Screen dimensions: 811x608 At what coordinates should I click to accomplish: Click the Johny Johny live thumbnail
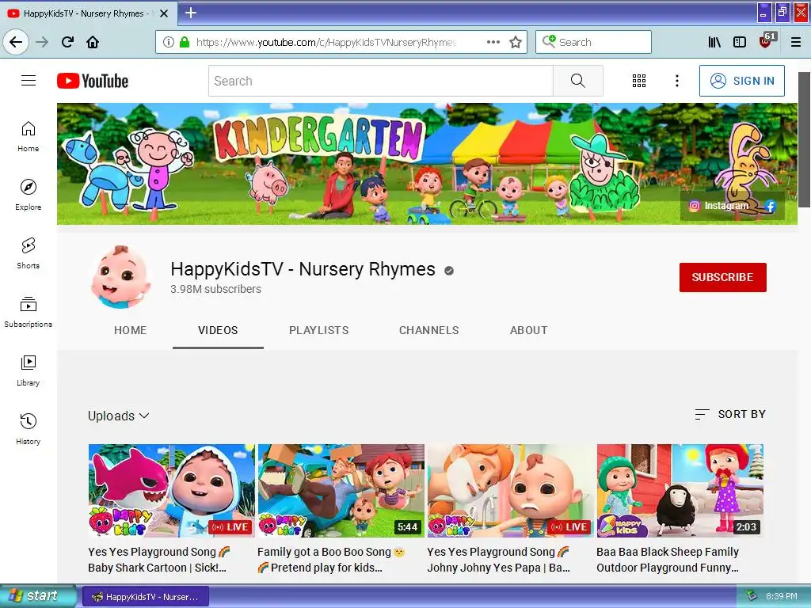click(511, 491)
